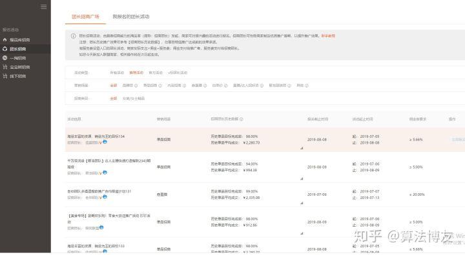Select 单品招商 marketing scene filter option

(x=150, y=86)
